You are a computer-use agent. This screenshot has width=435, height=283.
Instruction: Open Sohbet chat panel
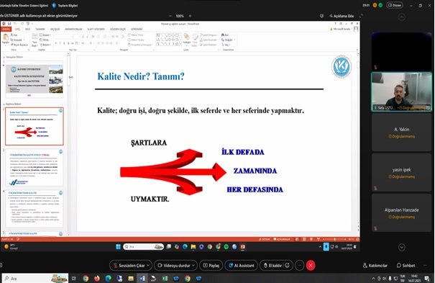[406, 266]
